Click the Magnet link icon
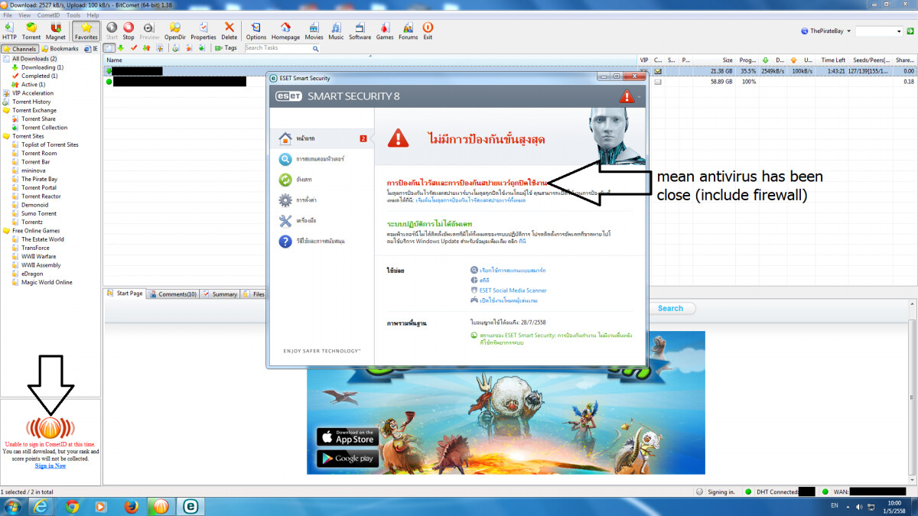 click(x=55, y=31)
